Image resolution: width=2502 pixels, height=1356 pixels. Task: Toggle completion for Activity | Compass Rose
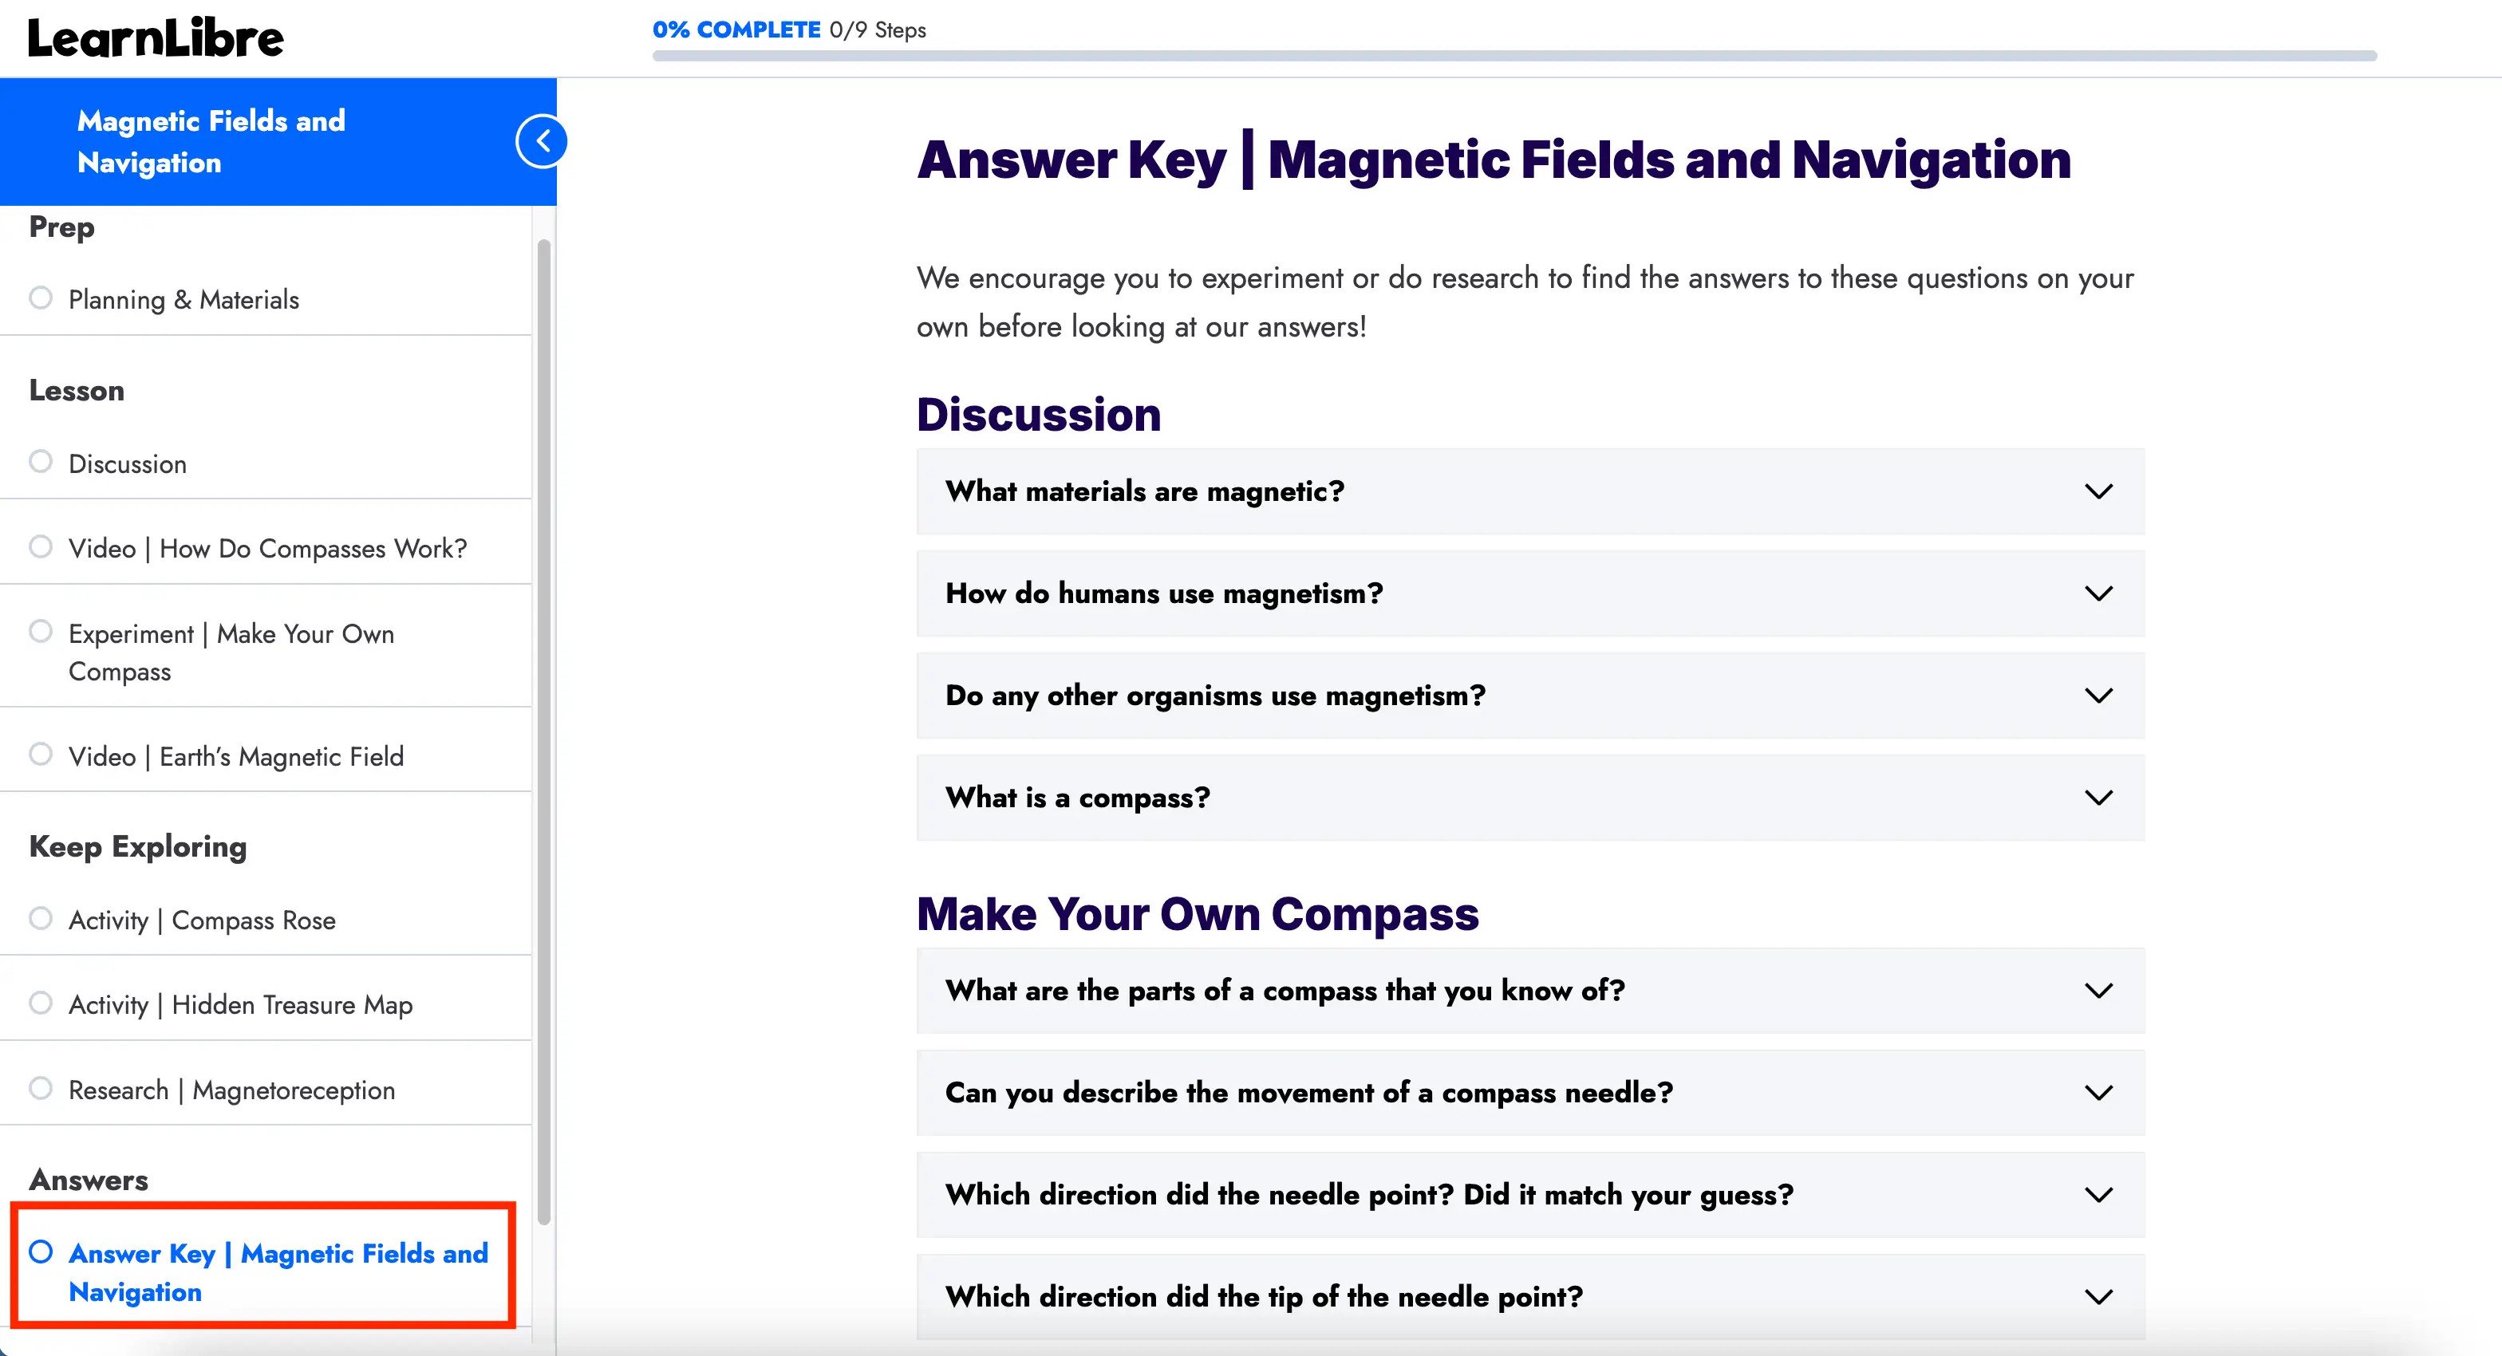[x=41, y=918]
